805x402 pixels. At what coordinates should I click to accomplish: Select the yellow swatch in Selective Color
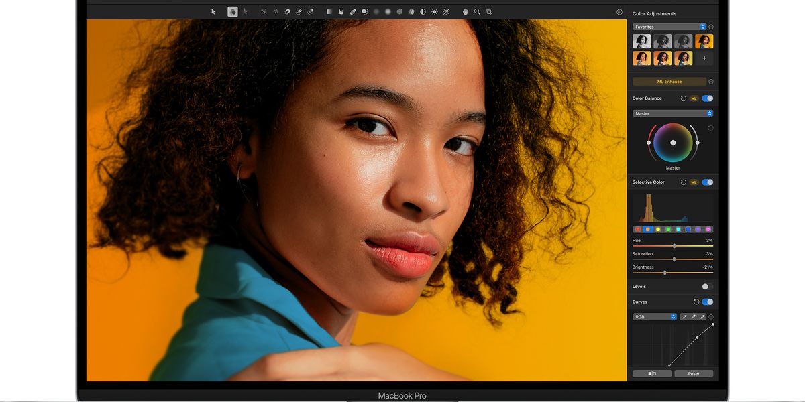[x=658, y=229]
